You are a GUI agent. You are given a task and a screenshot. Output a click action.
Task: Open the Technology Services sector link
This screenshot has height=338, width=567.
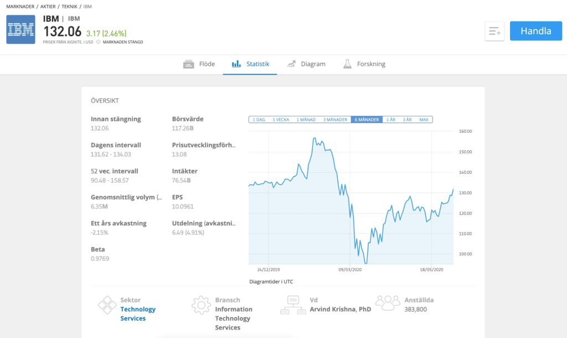(138, 314)
